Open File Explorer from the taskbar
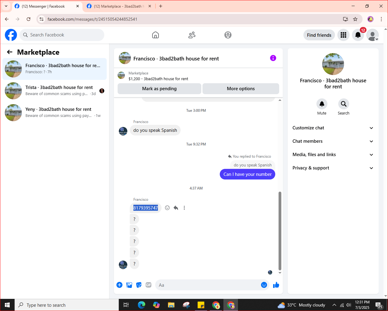388x311 pixels. (171, 305)
